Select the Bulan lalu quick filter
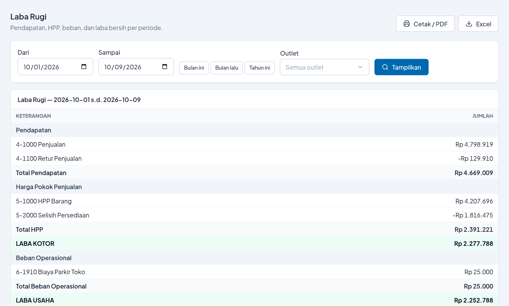The width and height of the screenshot is (509, 306). click(227, 68)
